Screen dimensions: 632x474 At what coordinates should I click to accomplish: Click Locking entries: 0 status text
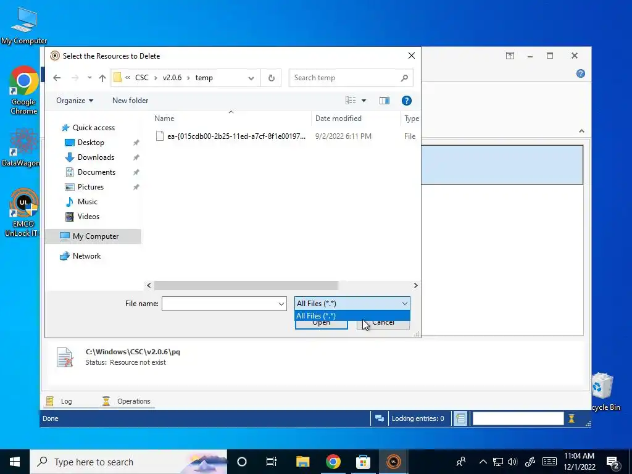coord(418,418)
